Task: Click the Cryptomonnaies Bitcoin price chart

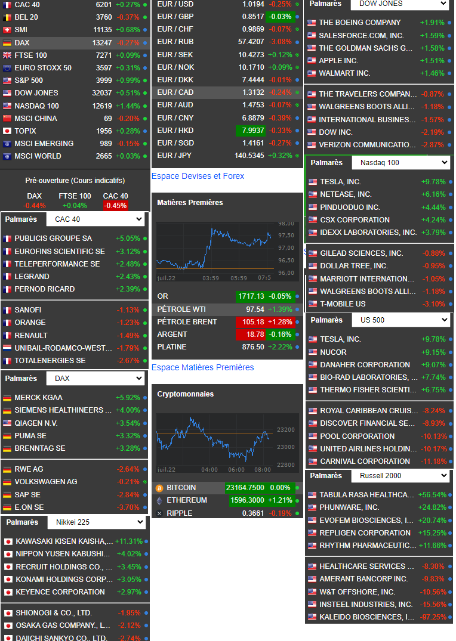Action: [x=227, y=443]
